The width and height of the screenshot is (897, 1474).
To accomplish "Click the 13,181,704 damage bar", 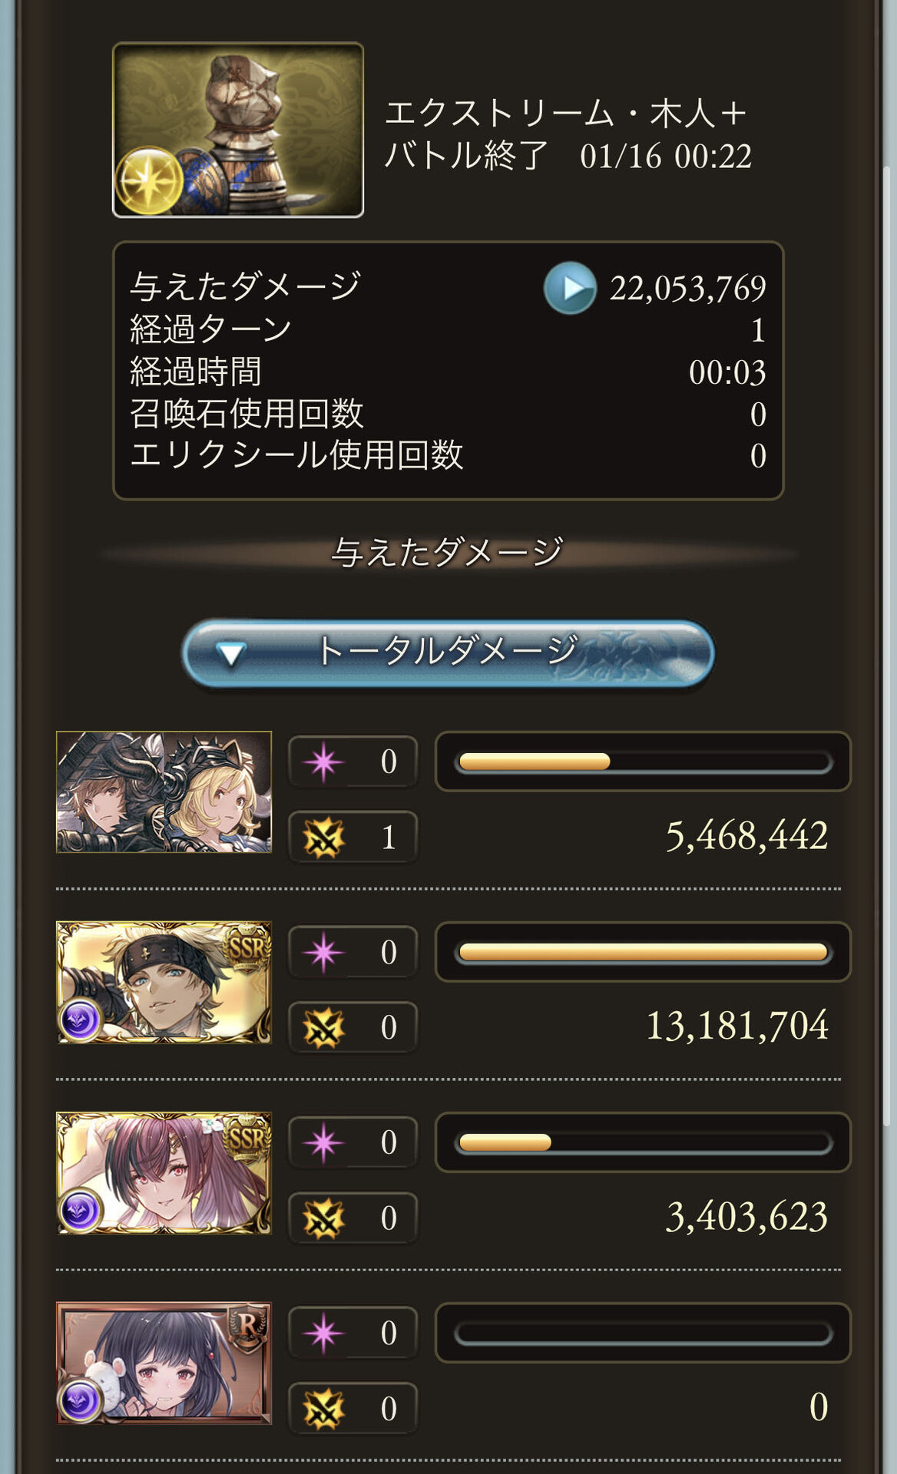I will click(x=644, y=952).
